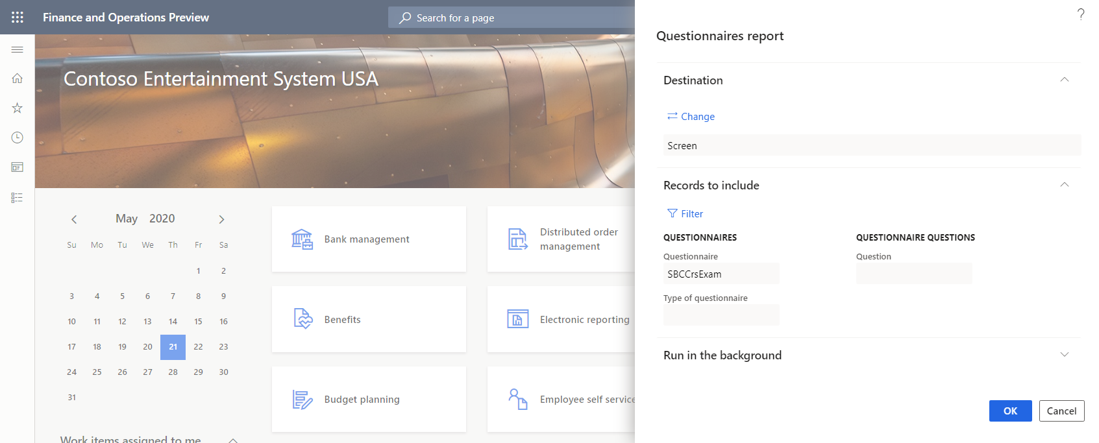Collapse the Records to include section
This screenshot has width=1099, height=443.
(1065, 185)
